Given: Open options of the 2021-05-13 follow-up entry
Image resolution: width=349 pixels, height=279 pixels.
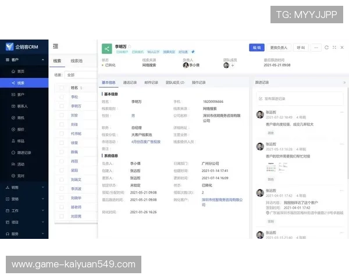Looking at the screenshot, I should pos(342,144).
